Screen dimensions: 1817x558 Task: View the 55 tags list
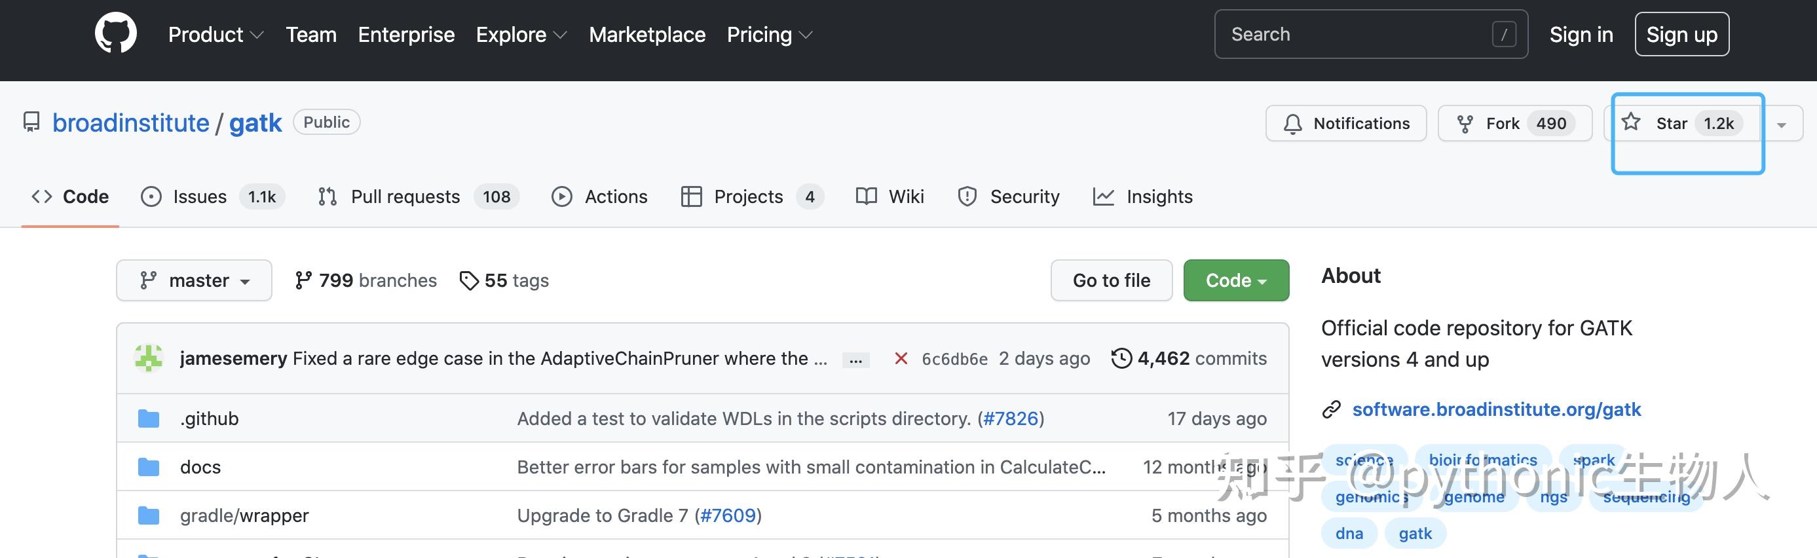[504, 280]
